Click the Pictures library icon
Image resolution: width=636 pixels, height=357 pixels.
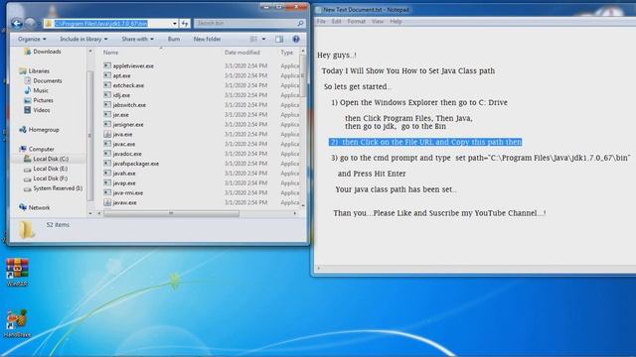(x=28, y=100)
